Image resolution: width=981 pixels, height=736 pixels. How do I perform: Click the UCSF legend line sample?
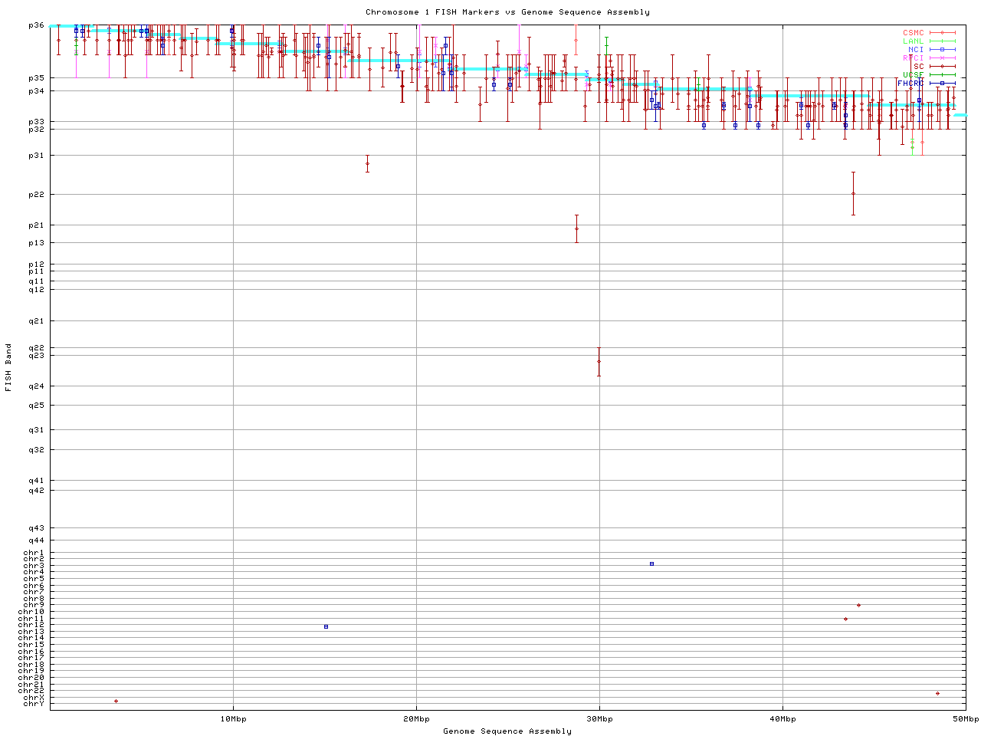(942, 75)
